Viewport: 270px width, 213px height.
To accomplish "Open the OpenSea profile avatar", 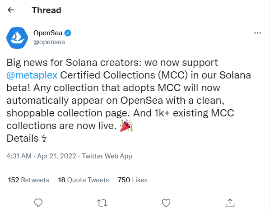I will 17,38.
